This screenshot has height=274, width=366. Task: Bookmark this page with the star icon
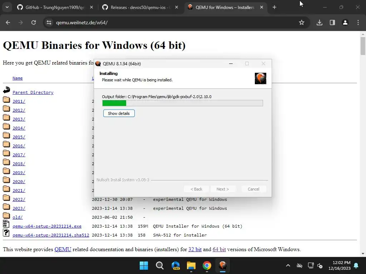302,22
